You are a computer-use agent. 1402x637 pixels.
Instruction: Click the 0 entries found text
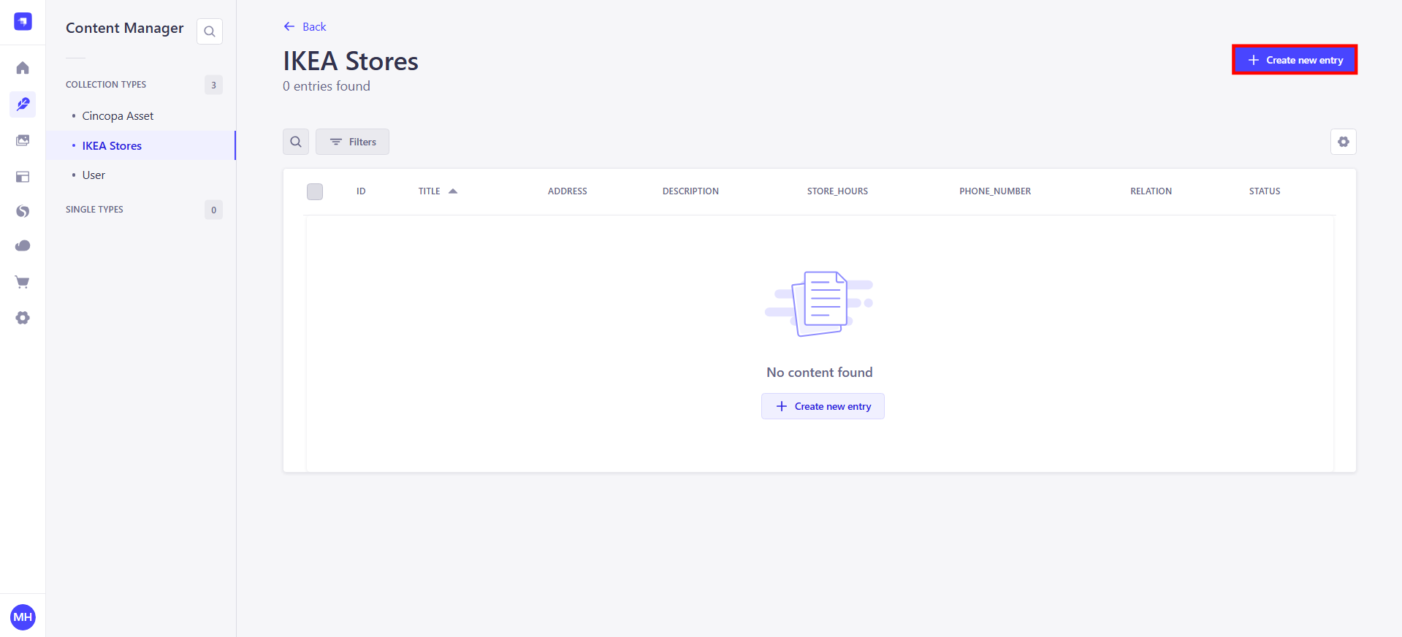(x=327, y=86)
